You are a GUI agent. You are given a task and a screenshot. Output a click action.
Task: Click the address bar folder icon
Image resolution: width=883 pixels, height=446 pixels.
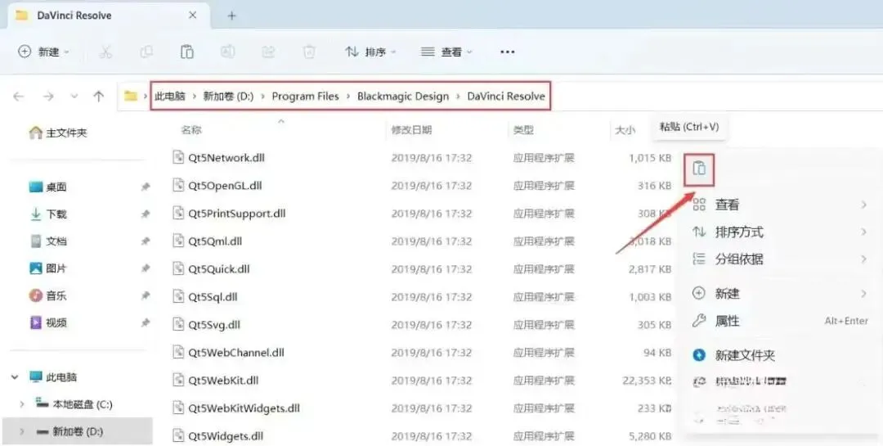tap(131, 97)
